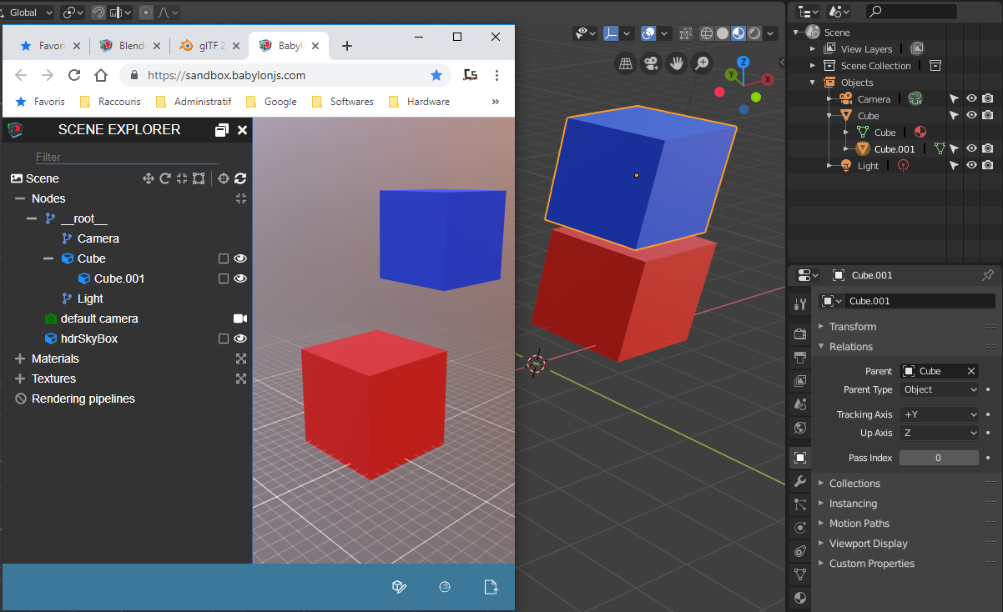This screenshot has width=1003, height=612.
Task: Hide Cube.001 in the Babylon Scene Explorer
Action: click(240, 278)
